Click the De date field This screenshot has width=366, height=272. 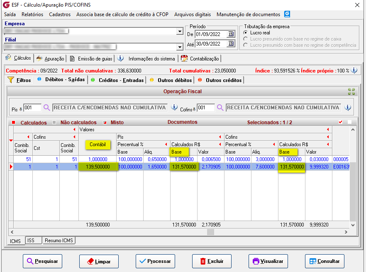pos(211,34)
